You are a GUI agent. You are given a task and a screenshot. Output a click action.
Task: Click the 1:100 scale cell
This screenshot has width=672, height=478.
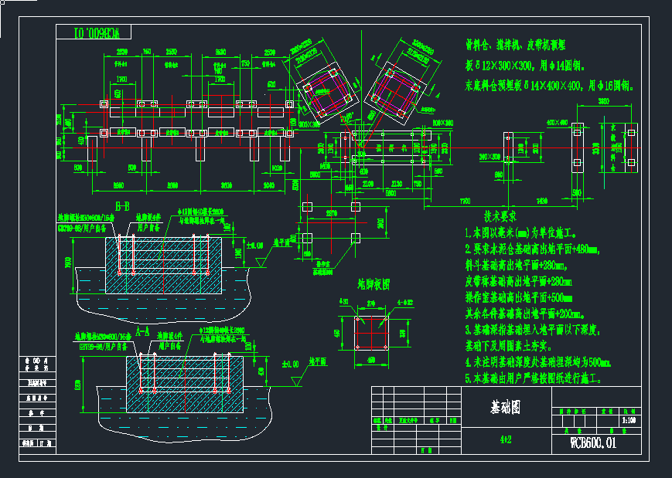629,422
